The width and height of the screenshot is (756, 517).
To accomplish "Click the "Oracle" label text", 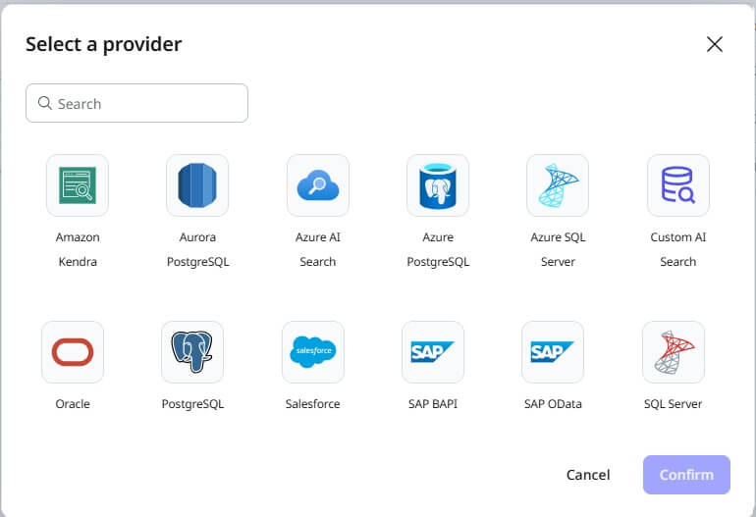I will point(73,404).
